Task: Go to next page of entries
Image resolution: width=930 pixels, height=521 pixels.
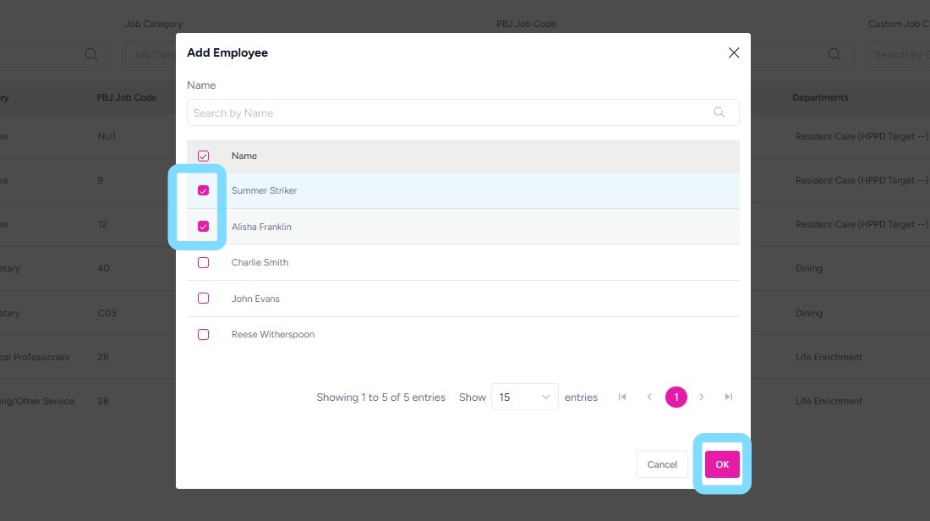Action: [702, 397]
